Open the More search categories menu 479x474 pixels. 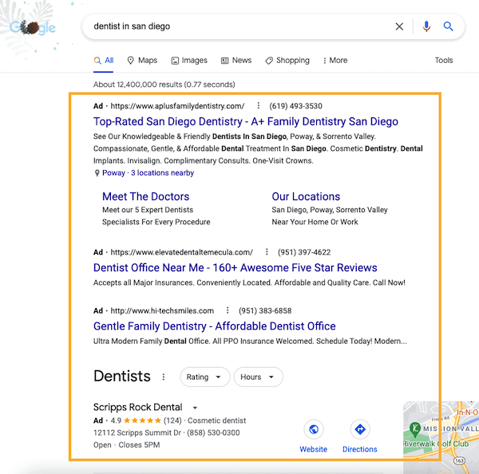[x=335, y=61]
